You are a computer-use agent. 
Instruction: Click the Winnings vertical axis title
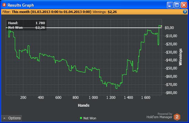pyautogui.click(x=181, y=57)
